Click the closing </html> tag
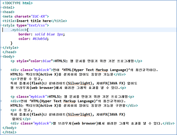The height and width of the screenshot is (135, 177). click(9, 132)
